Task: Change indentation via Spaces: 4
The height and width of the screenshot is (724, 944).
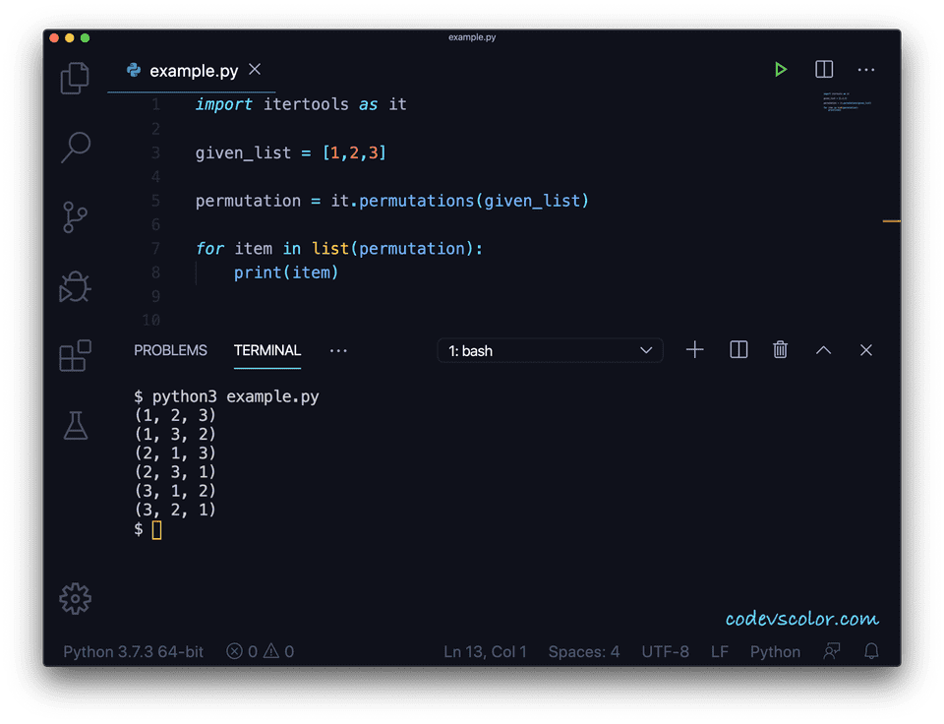Action: tap(584, 651)
